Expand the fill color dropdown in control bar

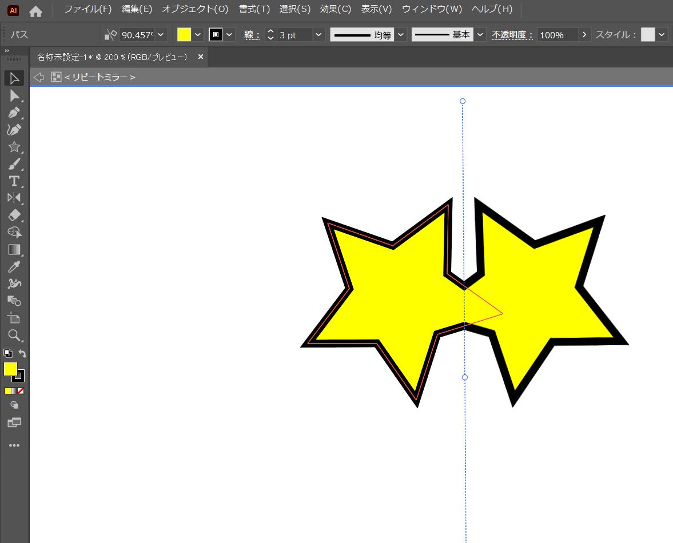[198, 35]
